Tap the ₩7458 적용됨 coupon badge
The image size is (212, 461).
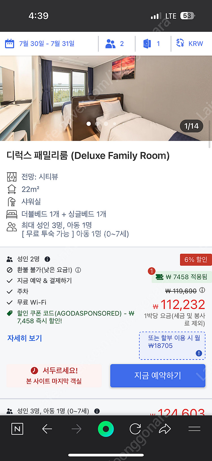click(181, 277)
